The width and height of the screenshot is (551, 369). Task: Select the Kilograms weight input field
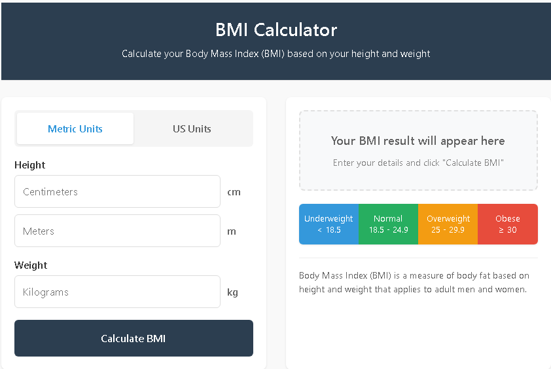[x=118, y=292]
